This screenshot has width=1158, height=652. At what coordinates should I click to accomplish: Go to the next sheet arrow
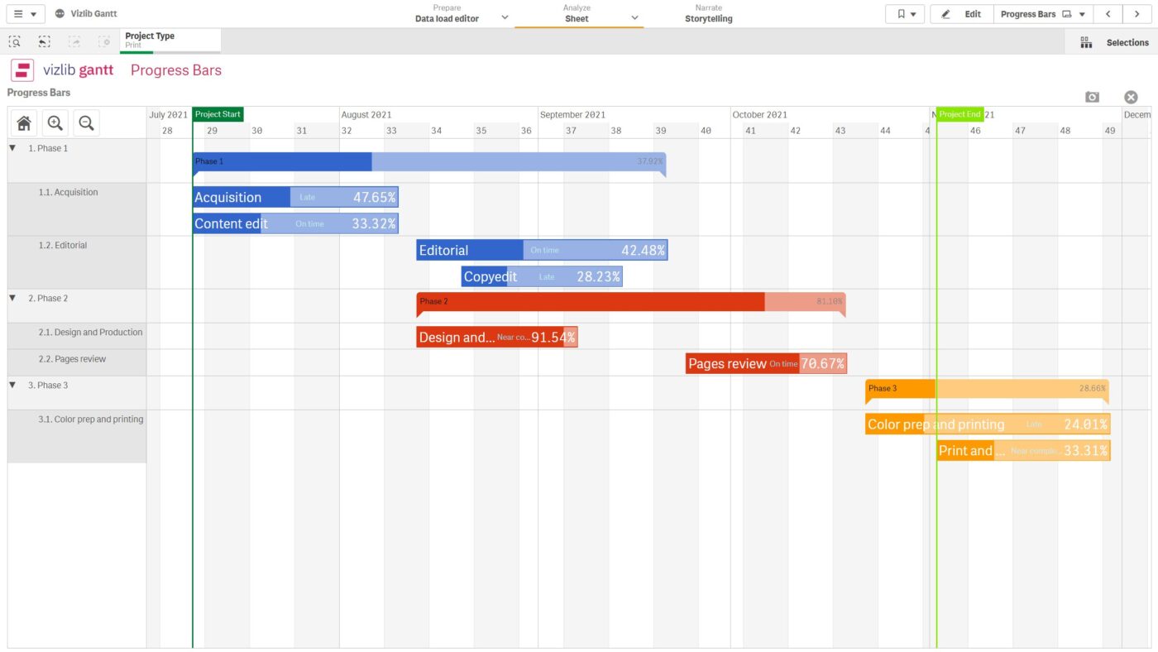[1137, 14]
